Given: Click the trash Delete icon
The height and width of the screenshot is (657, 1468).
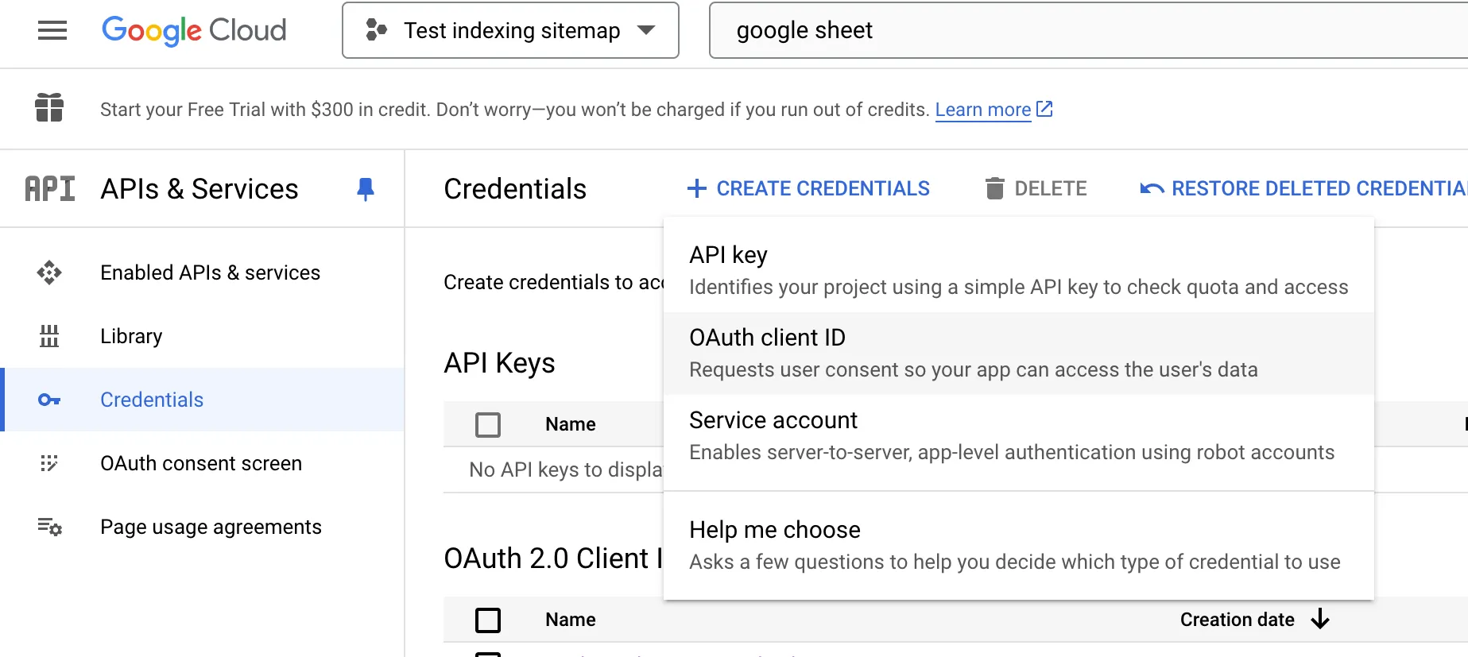Looking at the screenshot, I should pyautogui.click(x=994, y=188).
